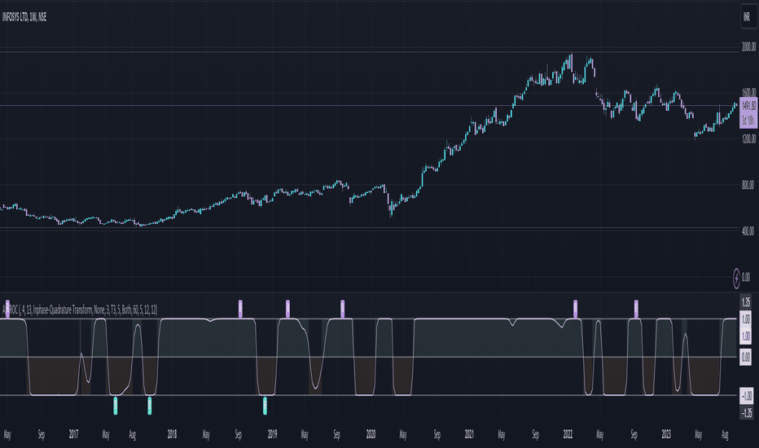Open the ROC indicator legend settings
This screenshot has width=759, height=448.
80,310
